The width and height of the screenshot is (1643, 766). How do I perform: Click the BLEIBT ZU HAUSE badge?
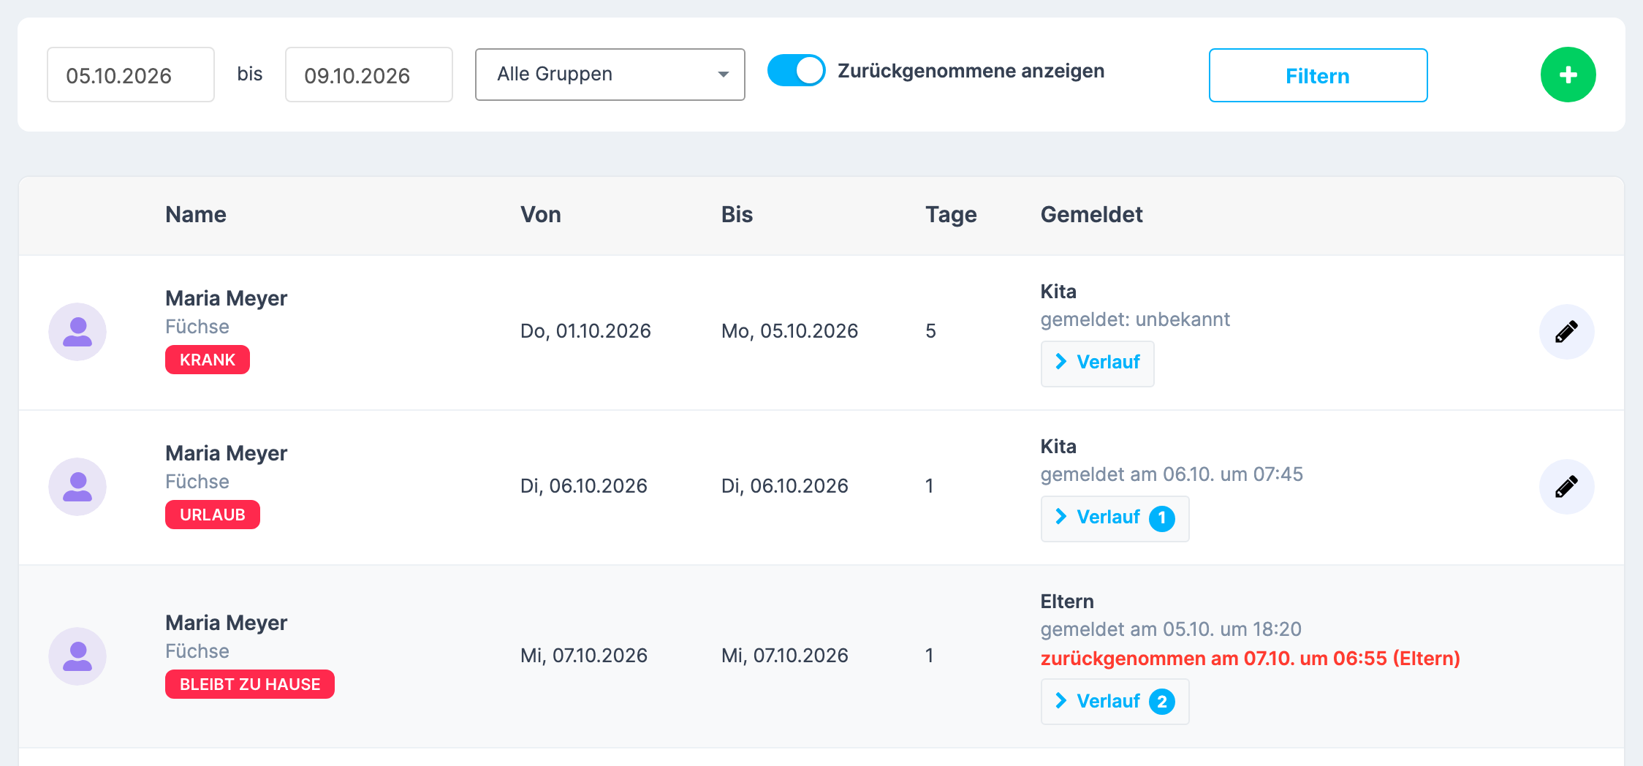click(x=250, y=684)
